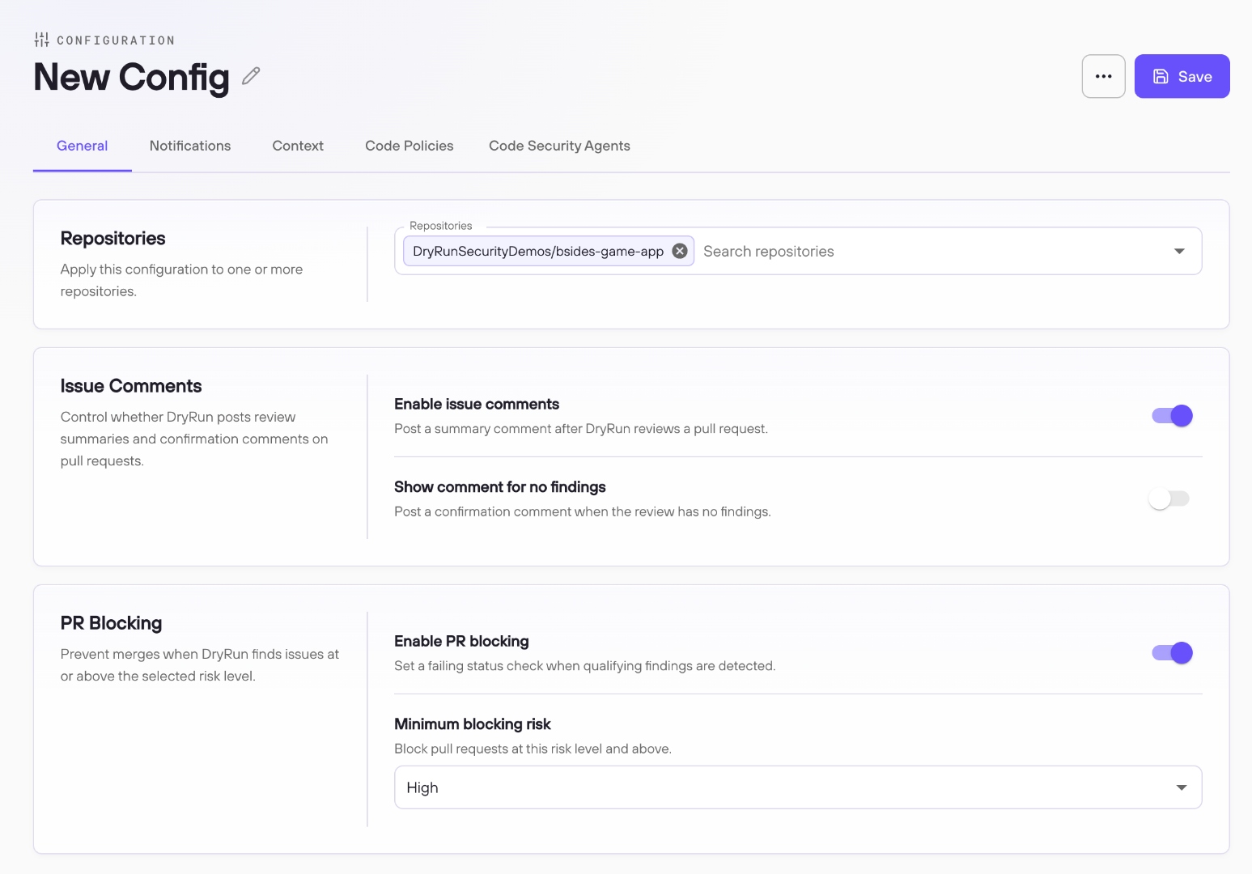Toggle Enable issue comments switch

1172,416
